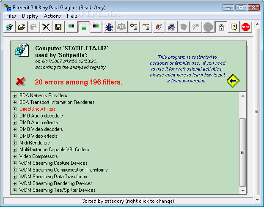This screenshot has height=207, width=264.
Task: Expand the DMO Video decoders node
Action: (x=14, y=129)
